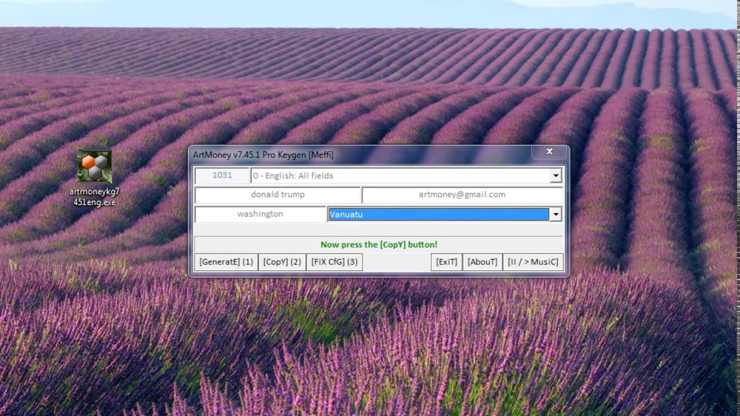This screenshot has height=416, width=740.
Task: Toggle music with [II / > MusiC] button
Action: (533, 262)
